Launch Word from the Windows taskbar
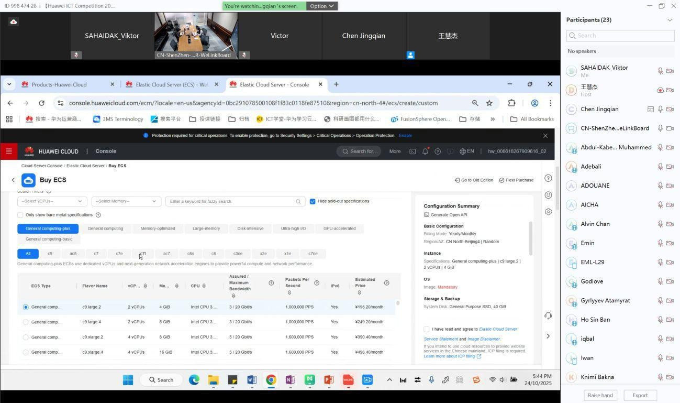Viewport: 680px width, 403px height. (252, 380)
